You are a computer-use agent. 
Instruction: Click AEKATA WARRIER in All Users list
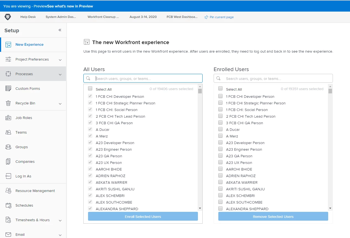[x=112, y=182]
